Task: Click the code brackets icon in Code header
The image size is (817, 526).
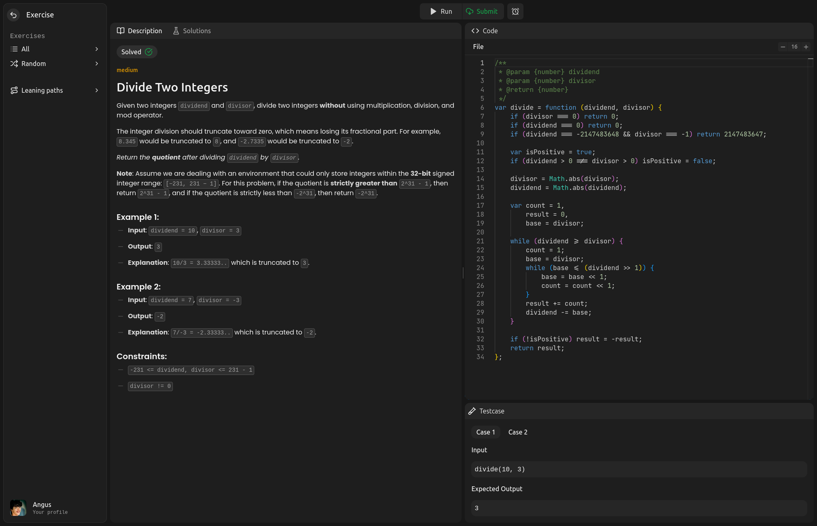Action: tap(475, 31)
